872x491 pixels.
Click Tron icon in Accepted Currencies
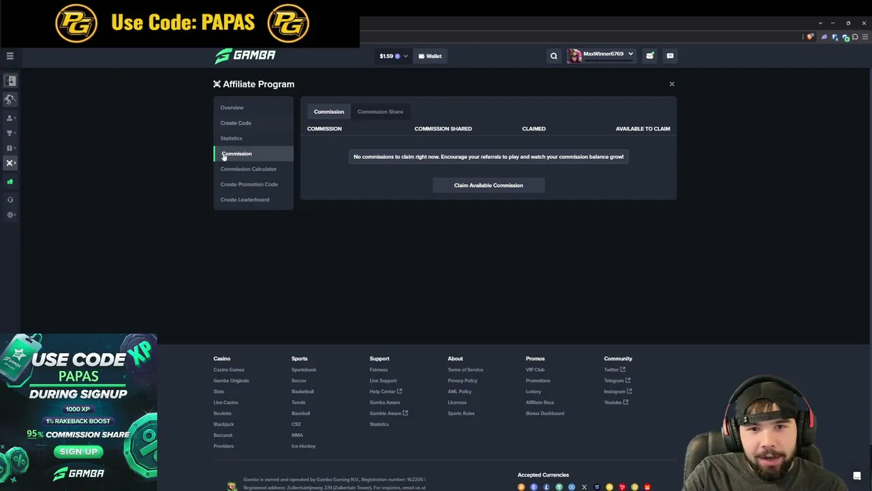622,487
